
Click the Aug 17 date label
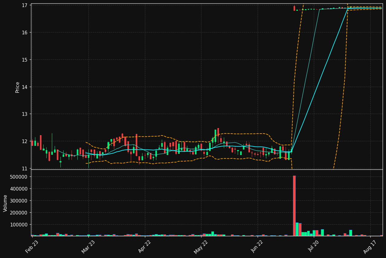click(370, 247)
